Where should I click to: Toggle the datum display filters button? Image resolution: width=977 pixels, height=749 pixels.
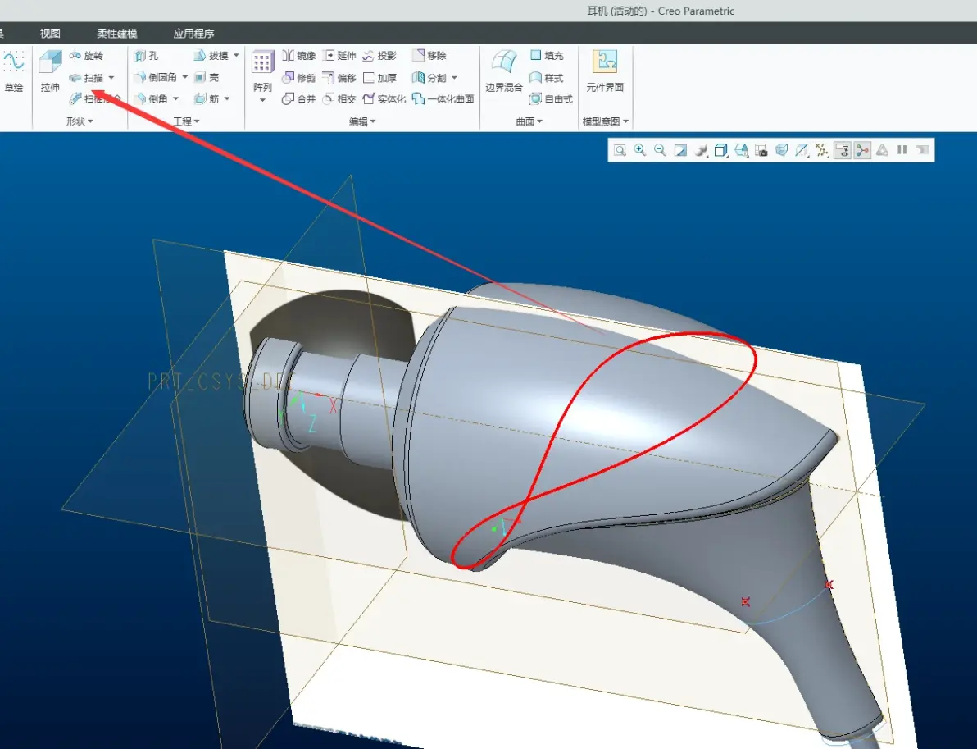[x=822, y=149]
